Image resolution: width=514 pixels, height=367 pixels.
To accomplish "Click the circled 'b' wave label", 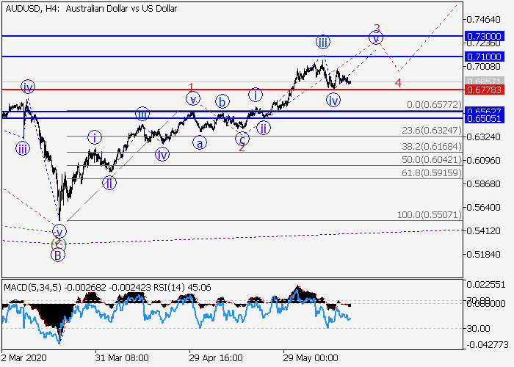I will 220,101.
